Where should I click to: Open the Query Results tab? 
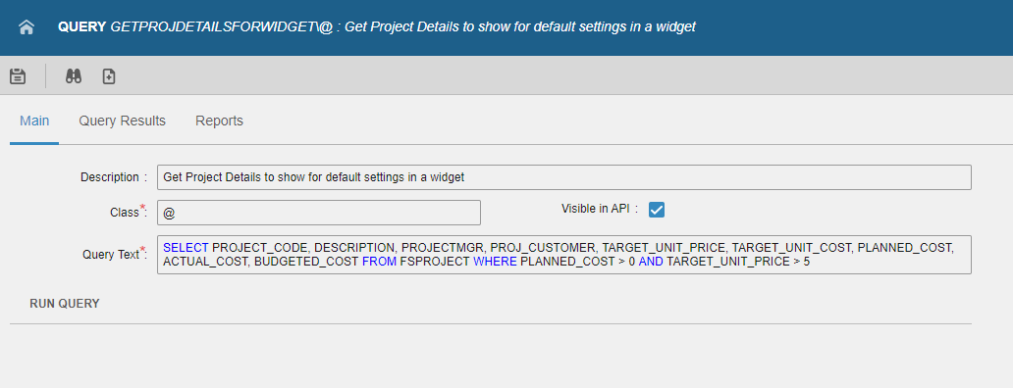(122, 121)
